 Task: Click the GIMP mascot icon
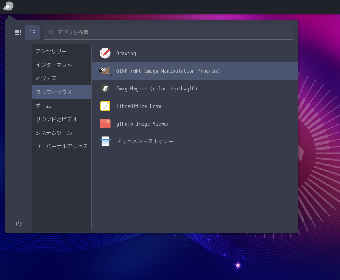click(105, 71)
